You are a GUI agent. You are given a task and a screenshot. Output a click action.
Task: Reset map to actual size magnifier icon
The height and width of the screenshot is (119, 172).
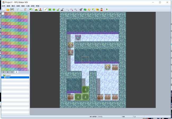click(x=76, y=10)
